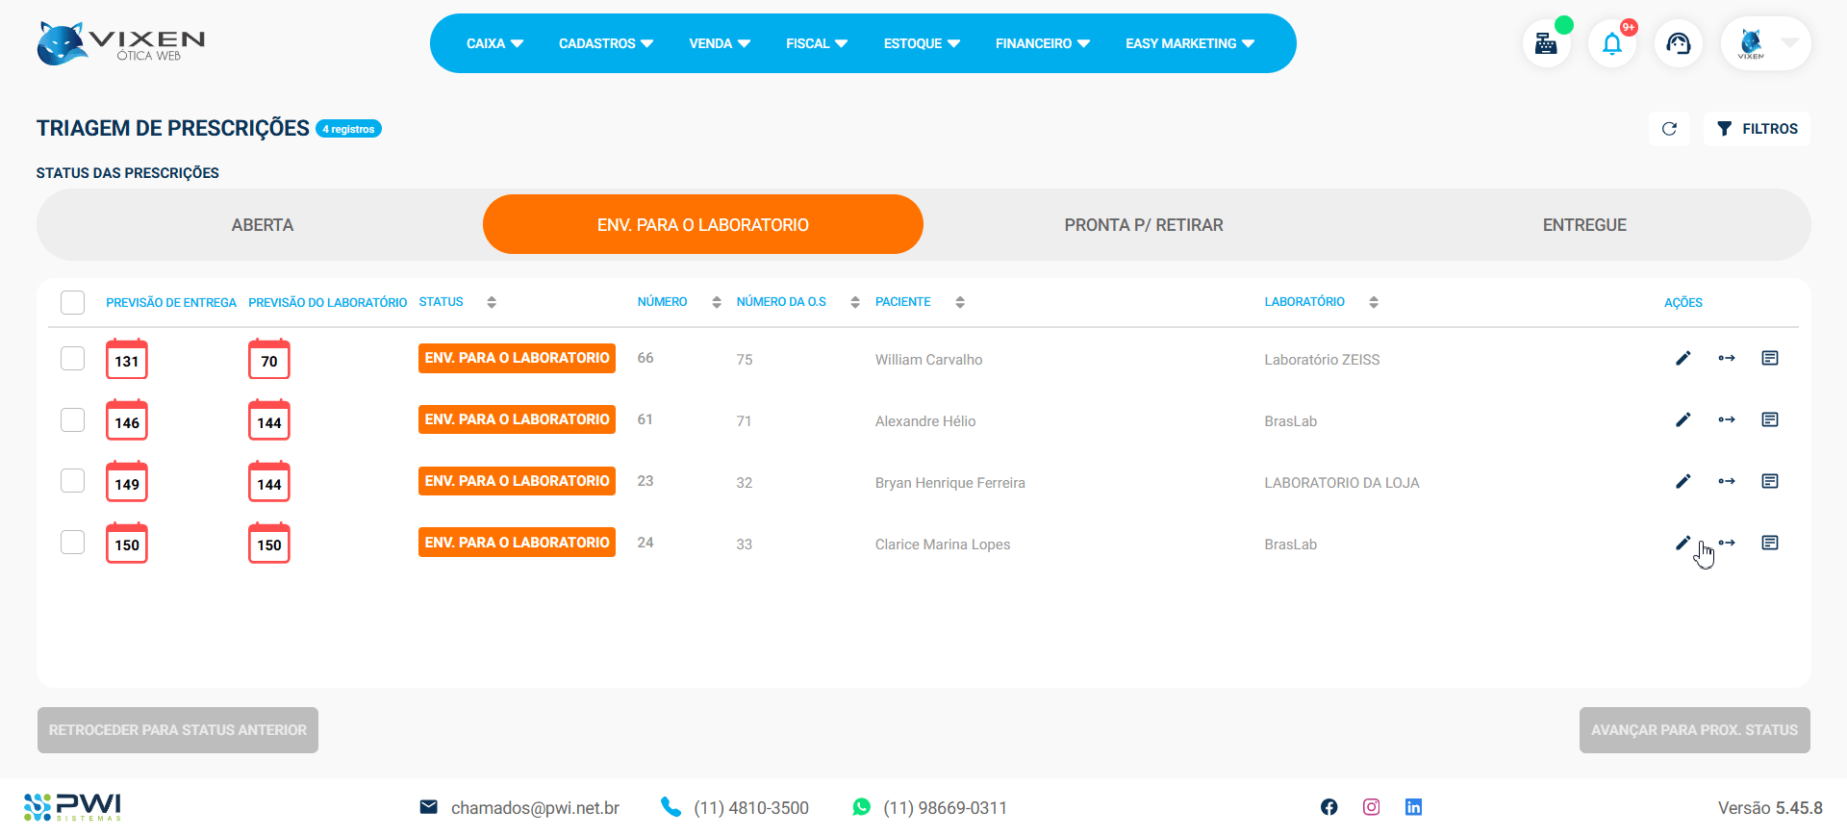Image resolution: width=1847 pixels, height=836 pixels.
Task: Click the status arrow icon for Alexandre Hélio
Action: coord(1727,420)
